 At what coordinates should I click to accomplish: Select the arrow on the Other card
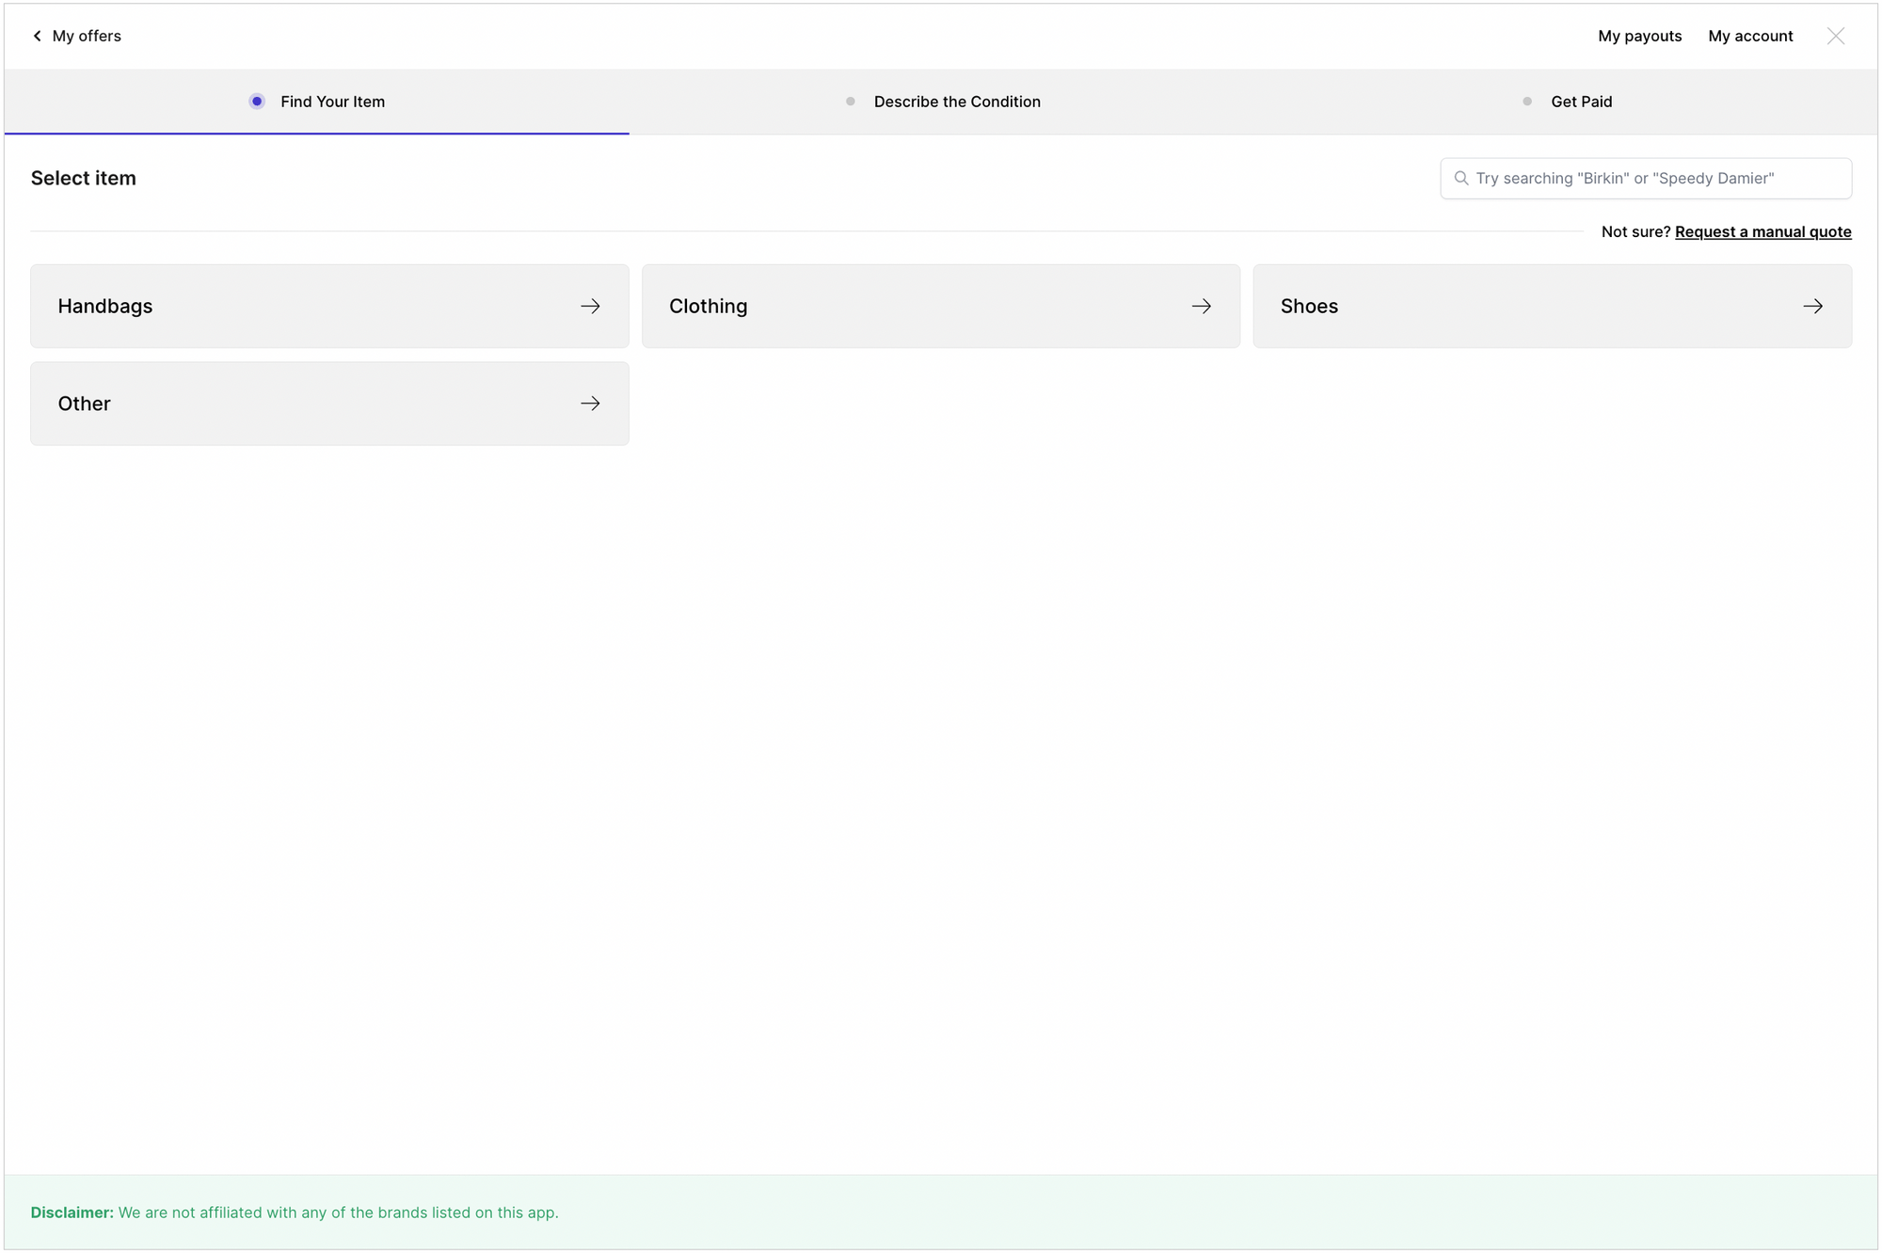[x=590, y=403]
